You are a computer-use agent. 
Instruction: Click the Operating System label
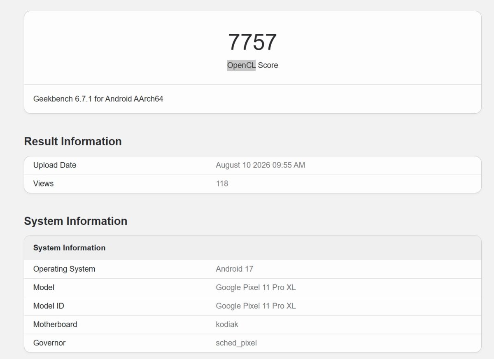tap(64, 269)
